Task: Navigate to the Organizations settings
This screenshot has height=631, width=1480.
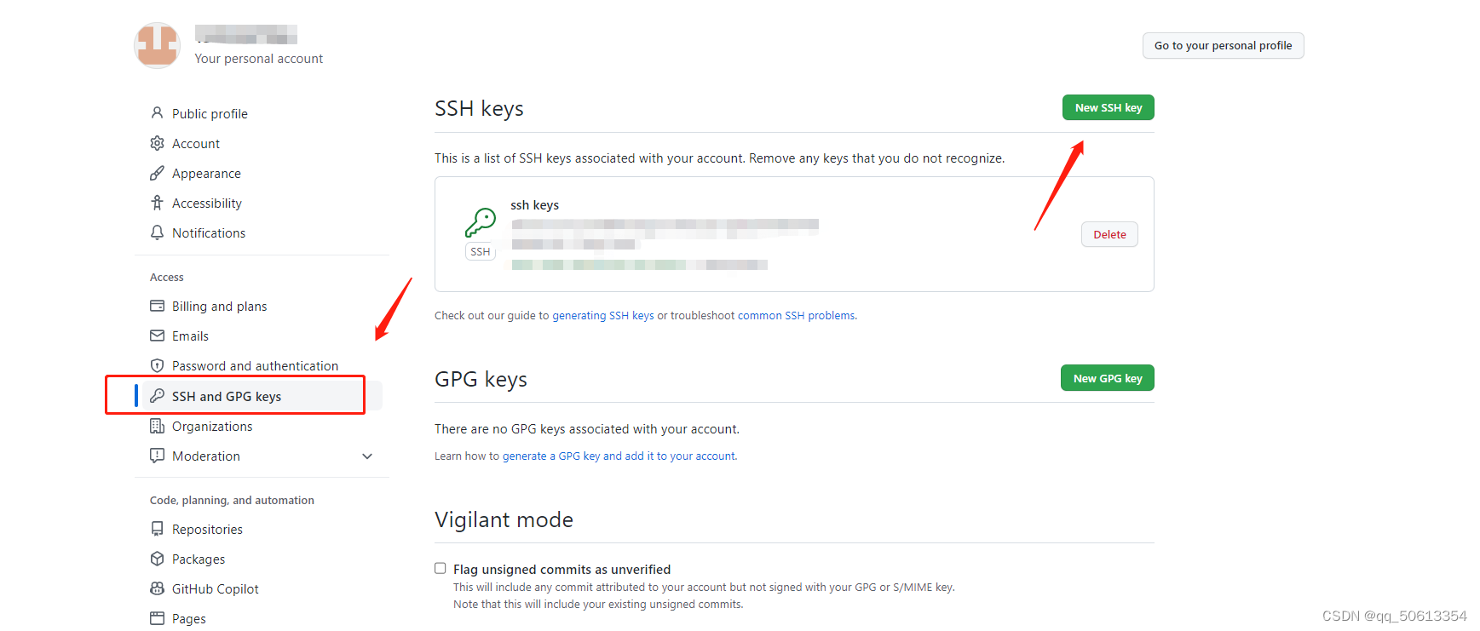Action: [212, 426]
